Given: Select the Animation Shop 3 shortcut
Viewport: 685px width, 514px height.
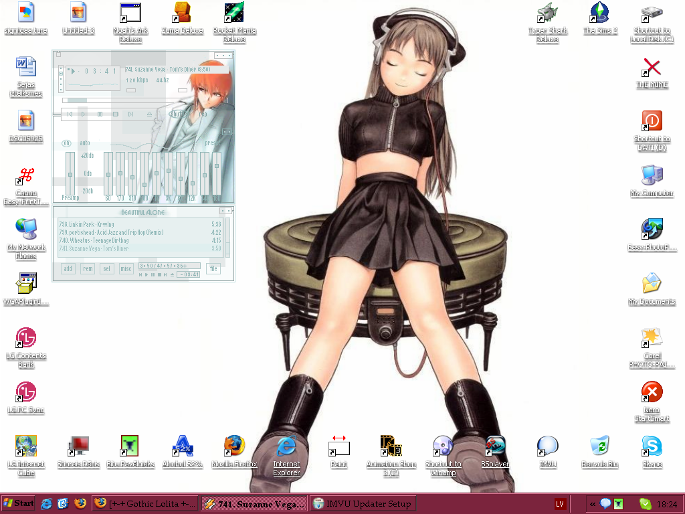Looking at the screenshot, I should 391,456.
